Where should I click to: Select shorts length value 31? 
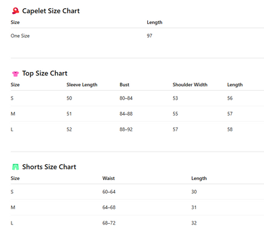pyautogui.click(x=194, y=207)
